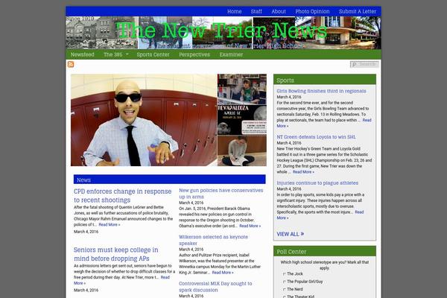Viewport: 447px width, 298px height.
Task: Open the Examiner section
Action: pyautogui.click(x=231, y=54)
